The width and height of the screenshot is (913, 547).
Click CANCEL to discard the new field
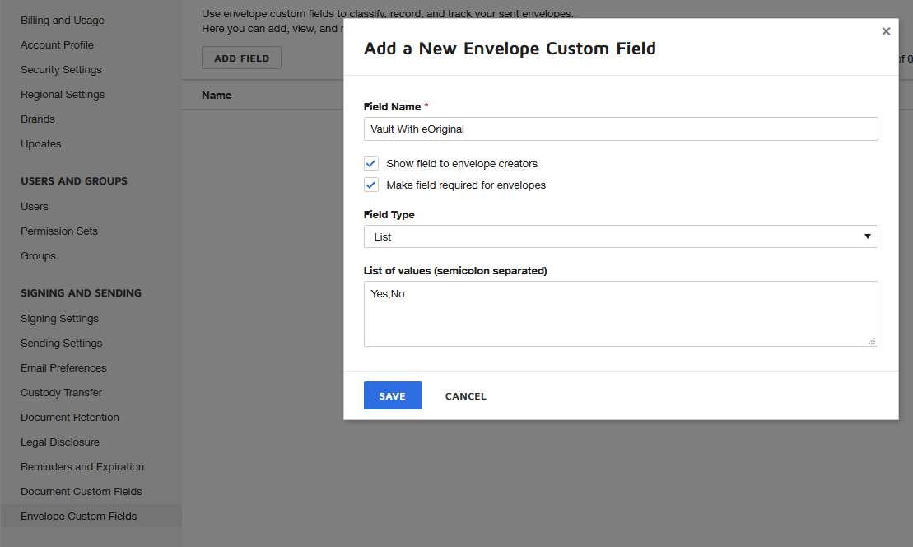[x=465, y=395]
